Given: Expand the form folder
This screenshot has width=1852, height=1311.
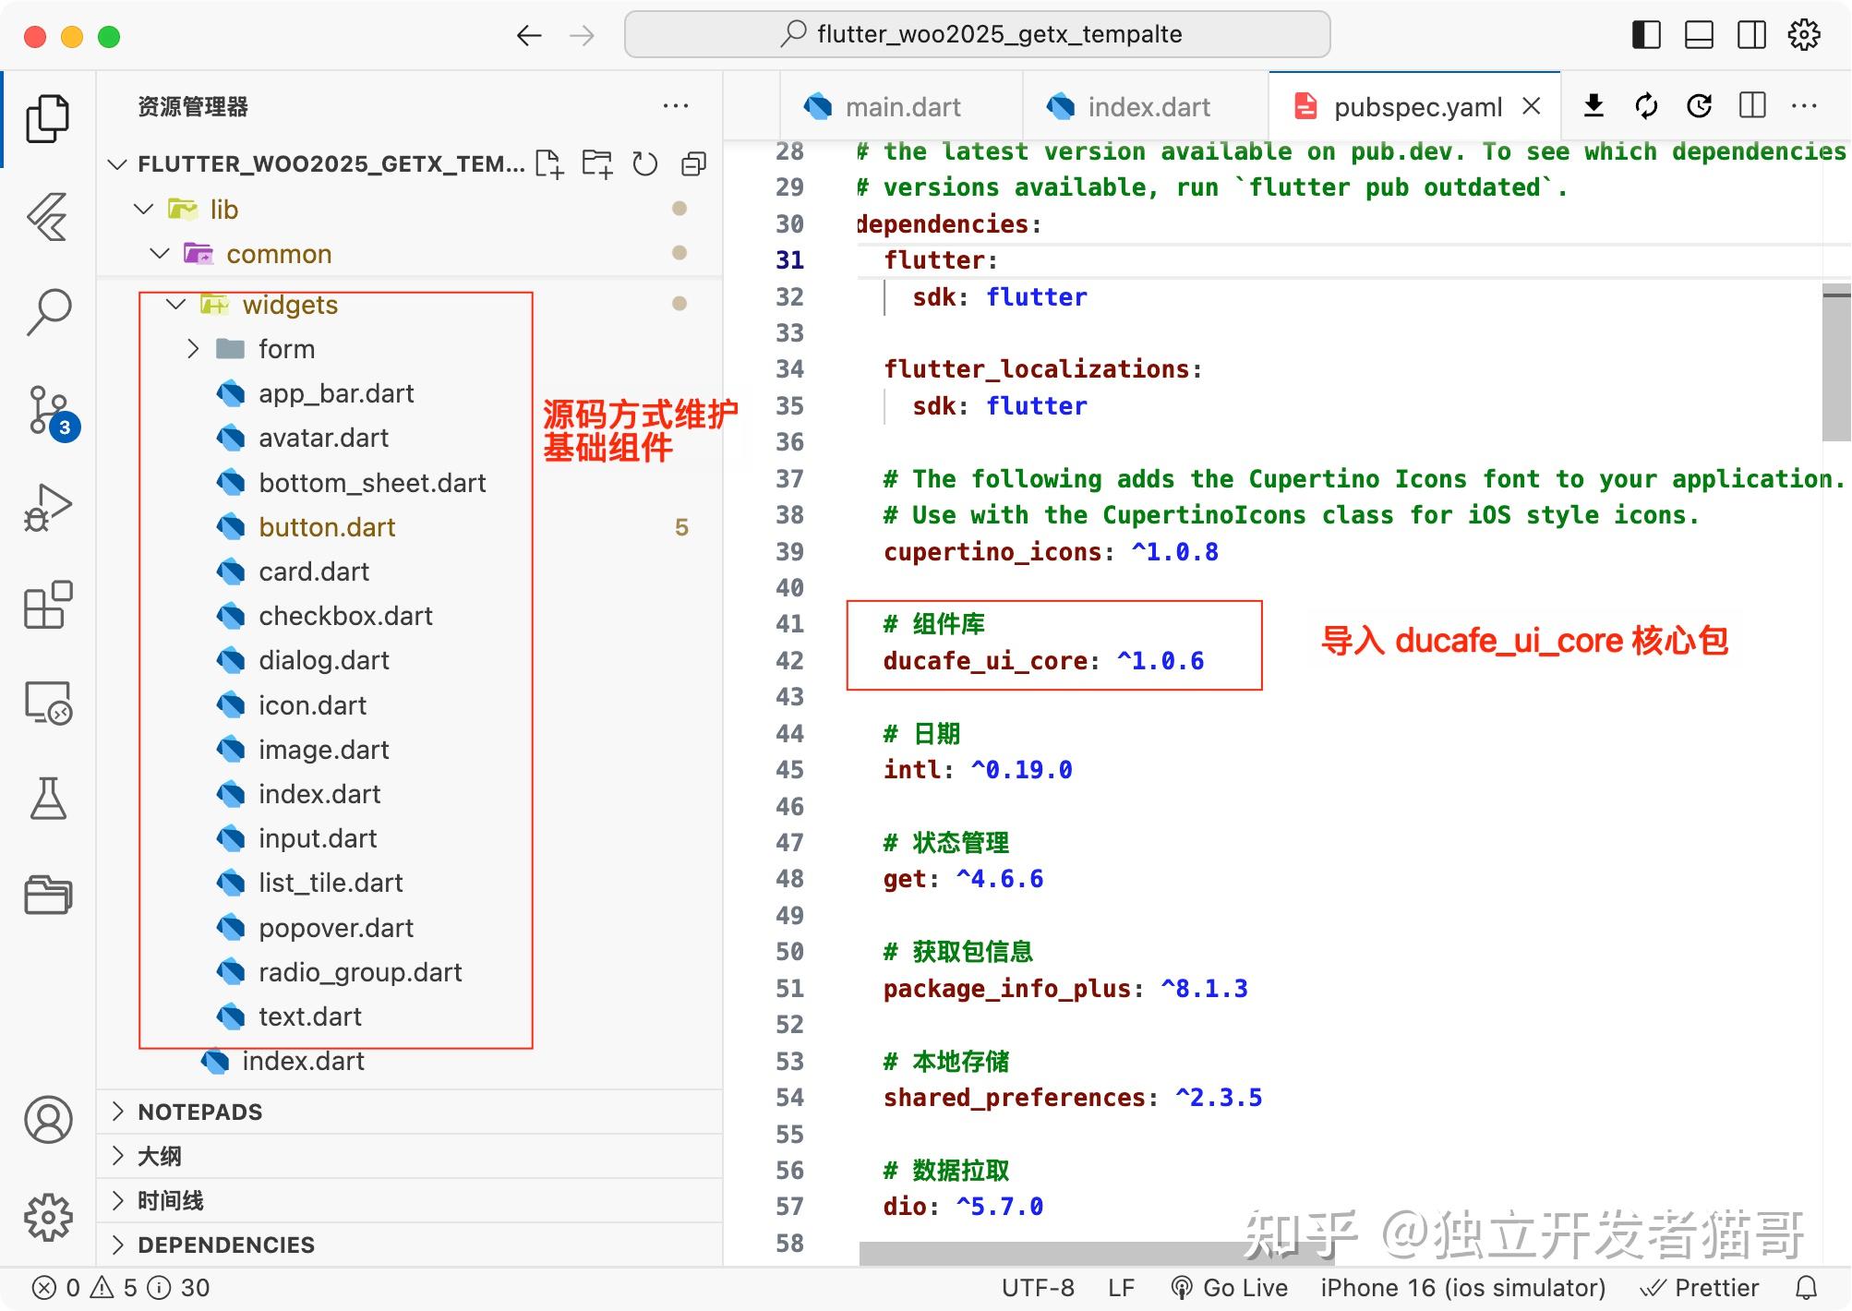Looking at the screenshot, I should 192,349.
